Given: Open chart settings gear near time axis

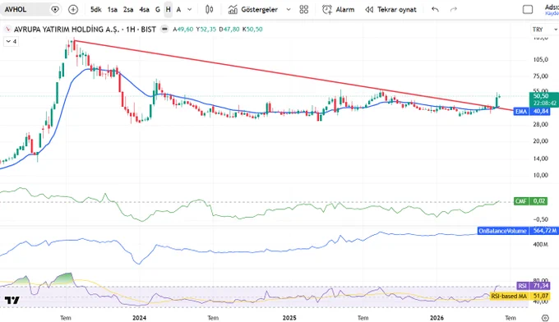Looking at the screenshot, I should (x=545, y=318).
